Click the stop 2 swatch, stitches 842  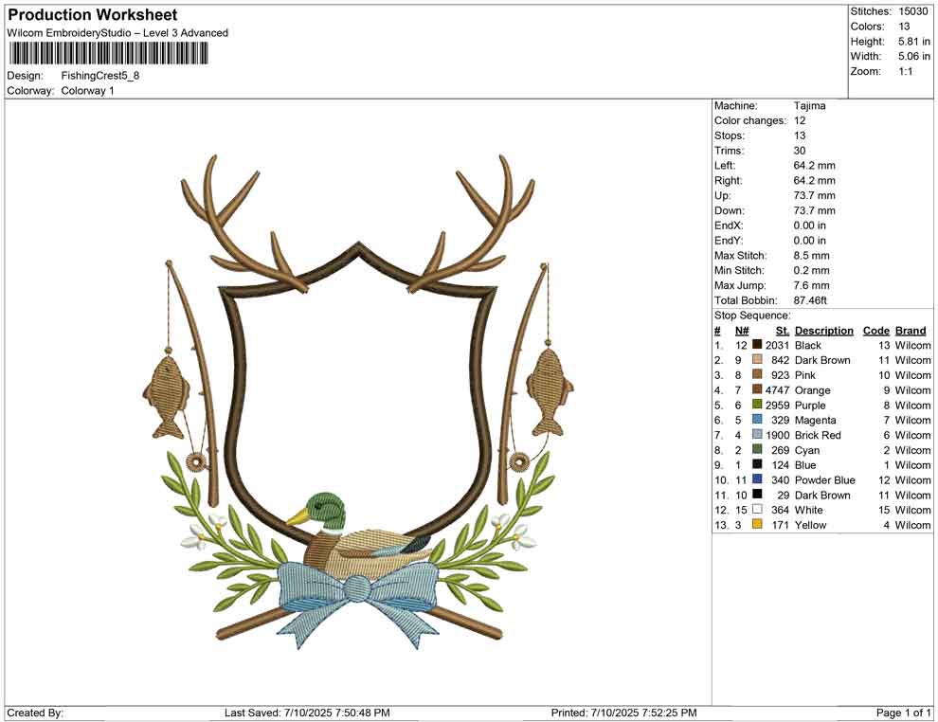(x=757, y=360)
